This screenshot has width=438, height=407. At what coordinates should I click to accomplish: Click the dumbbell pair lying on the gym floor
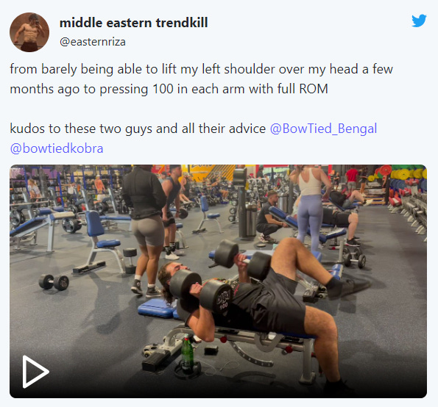click(x=54, y=282)
